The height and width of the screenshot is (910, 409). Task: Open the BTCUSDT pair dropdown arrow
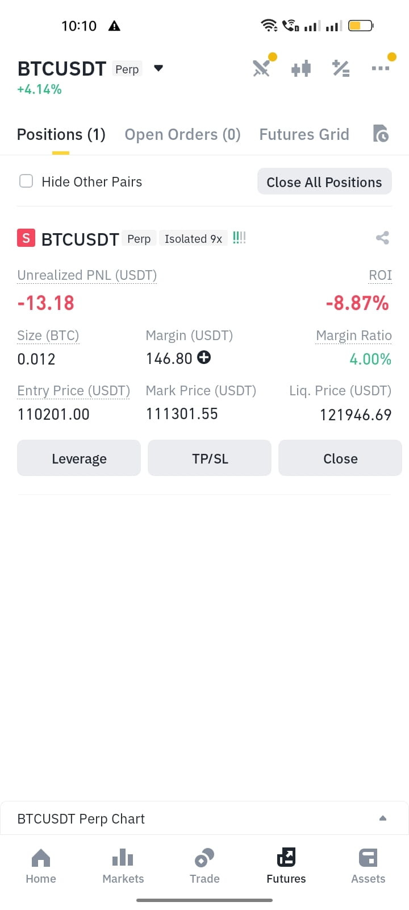[158, 68]
